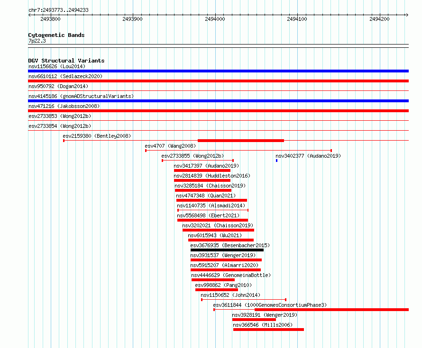Open esv2733854 (Wong2012b) variant label
The width and height of the screenshot is (422, 348).
pos(60,126)
